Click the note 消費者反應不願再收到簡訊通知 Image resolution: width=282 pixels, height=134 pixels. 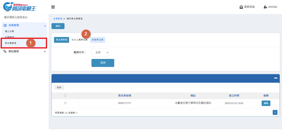tap(193, 103)
